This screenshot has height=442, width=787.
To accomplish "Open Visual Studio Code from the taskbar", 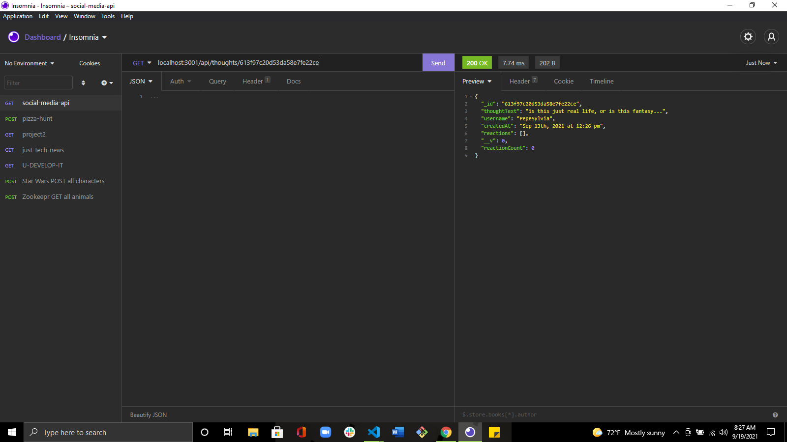I will (x=374, y=432).
